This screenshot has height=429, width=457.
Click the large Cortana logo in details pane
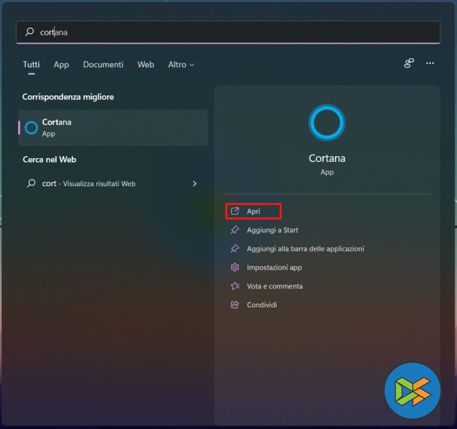pyautogui.click(x=326, y=122)
